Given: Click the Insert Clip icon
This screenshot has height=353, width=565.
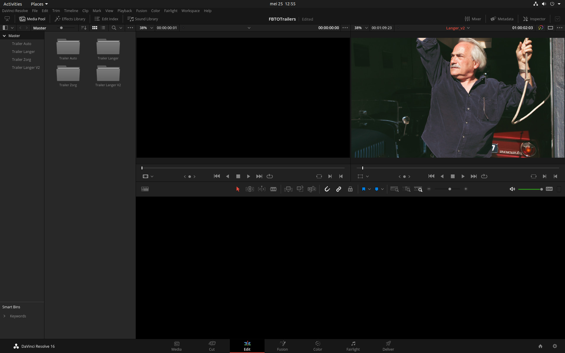Looking at the screenshot, I should [288, 189].
